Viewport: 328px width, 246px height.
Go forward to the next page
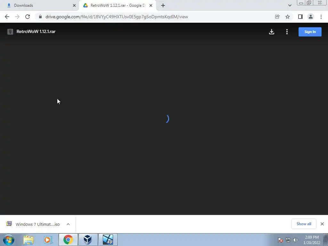(17, 17)
